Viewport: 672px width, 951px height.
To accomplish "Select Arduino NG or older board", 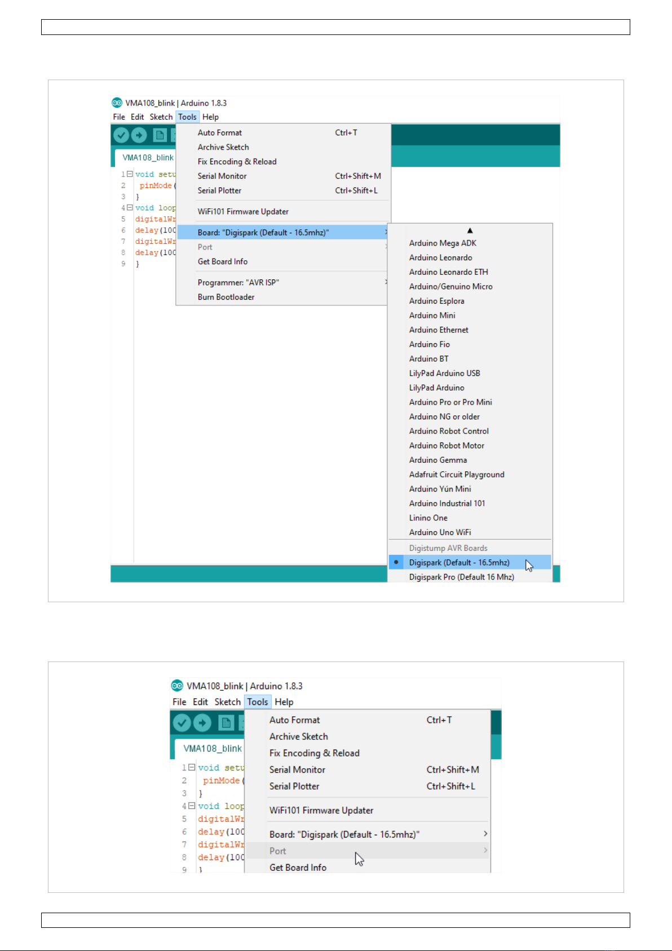I will click(x=470, y=417).
